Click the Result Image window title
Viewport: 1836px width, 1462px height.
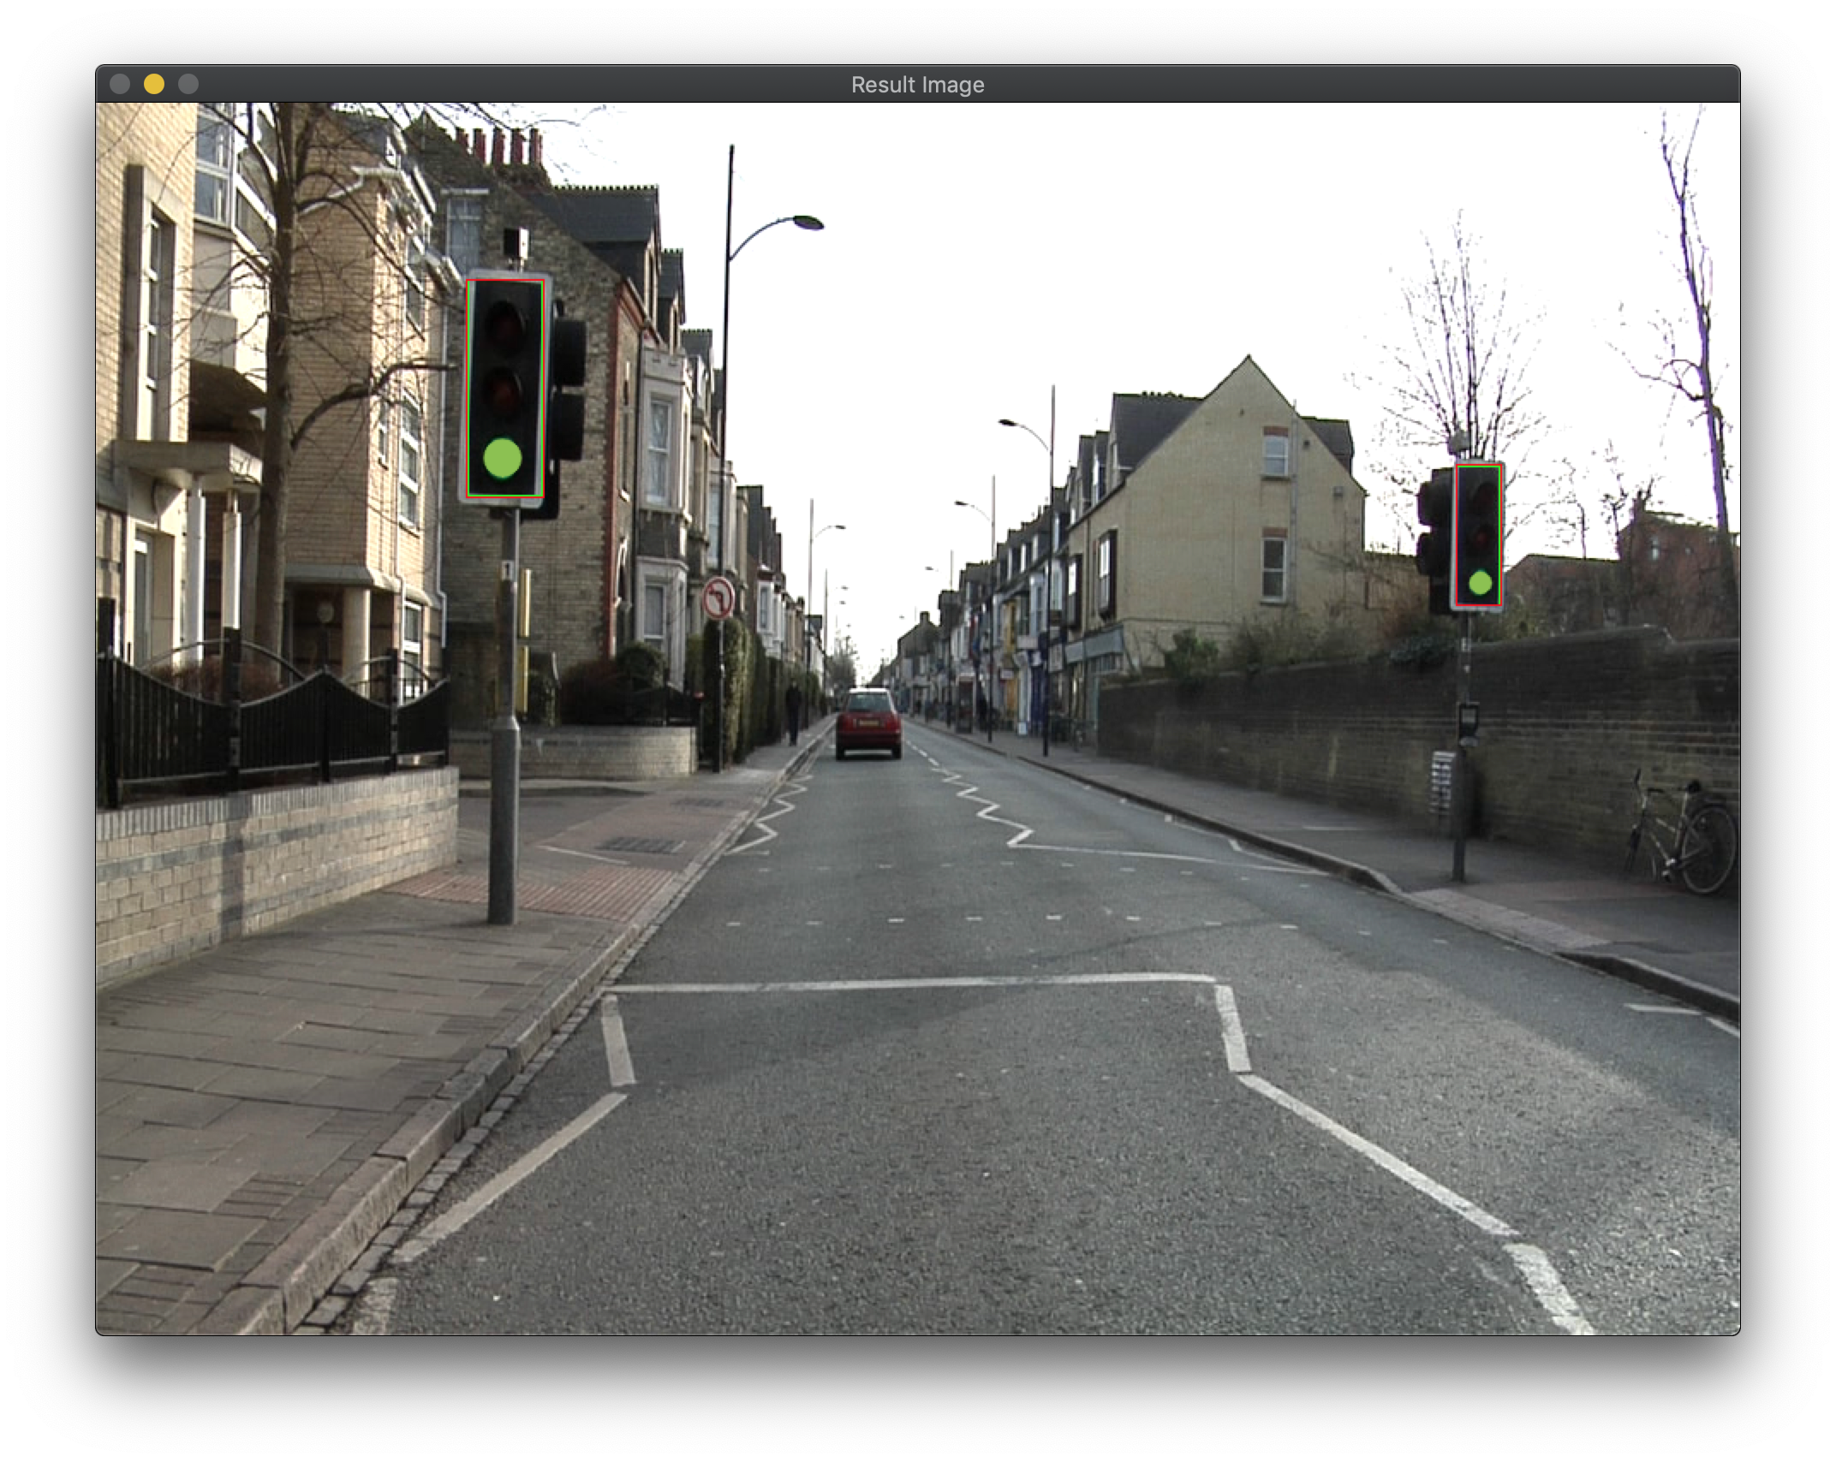[917, 85]
